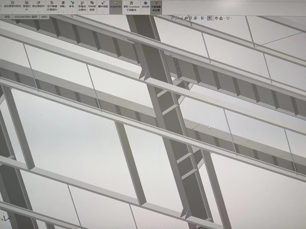Click the Edit Appearance color ball icon
The width and height of the screenshot is (306, 229).
(217, 18)
